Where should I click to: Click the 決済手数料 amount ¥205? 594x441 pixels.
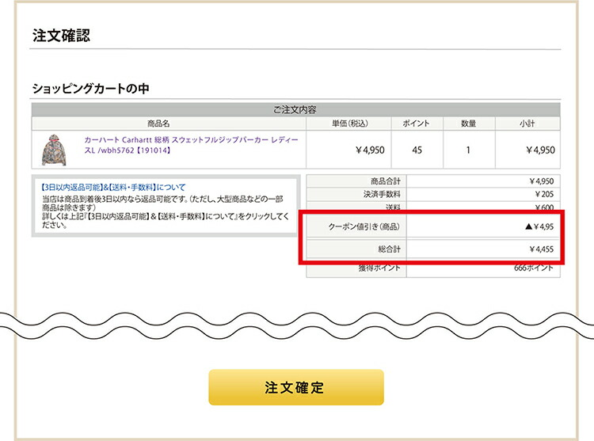point(542,194)
